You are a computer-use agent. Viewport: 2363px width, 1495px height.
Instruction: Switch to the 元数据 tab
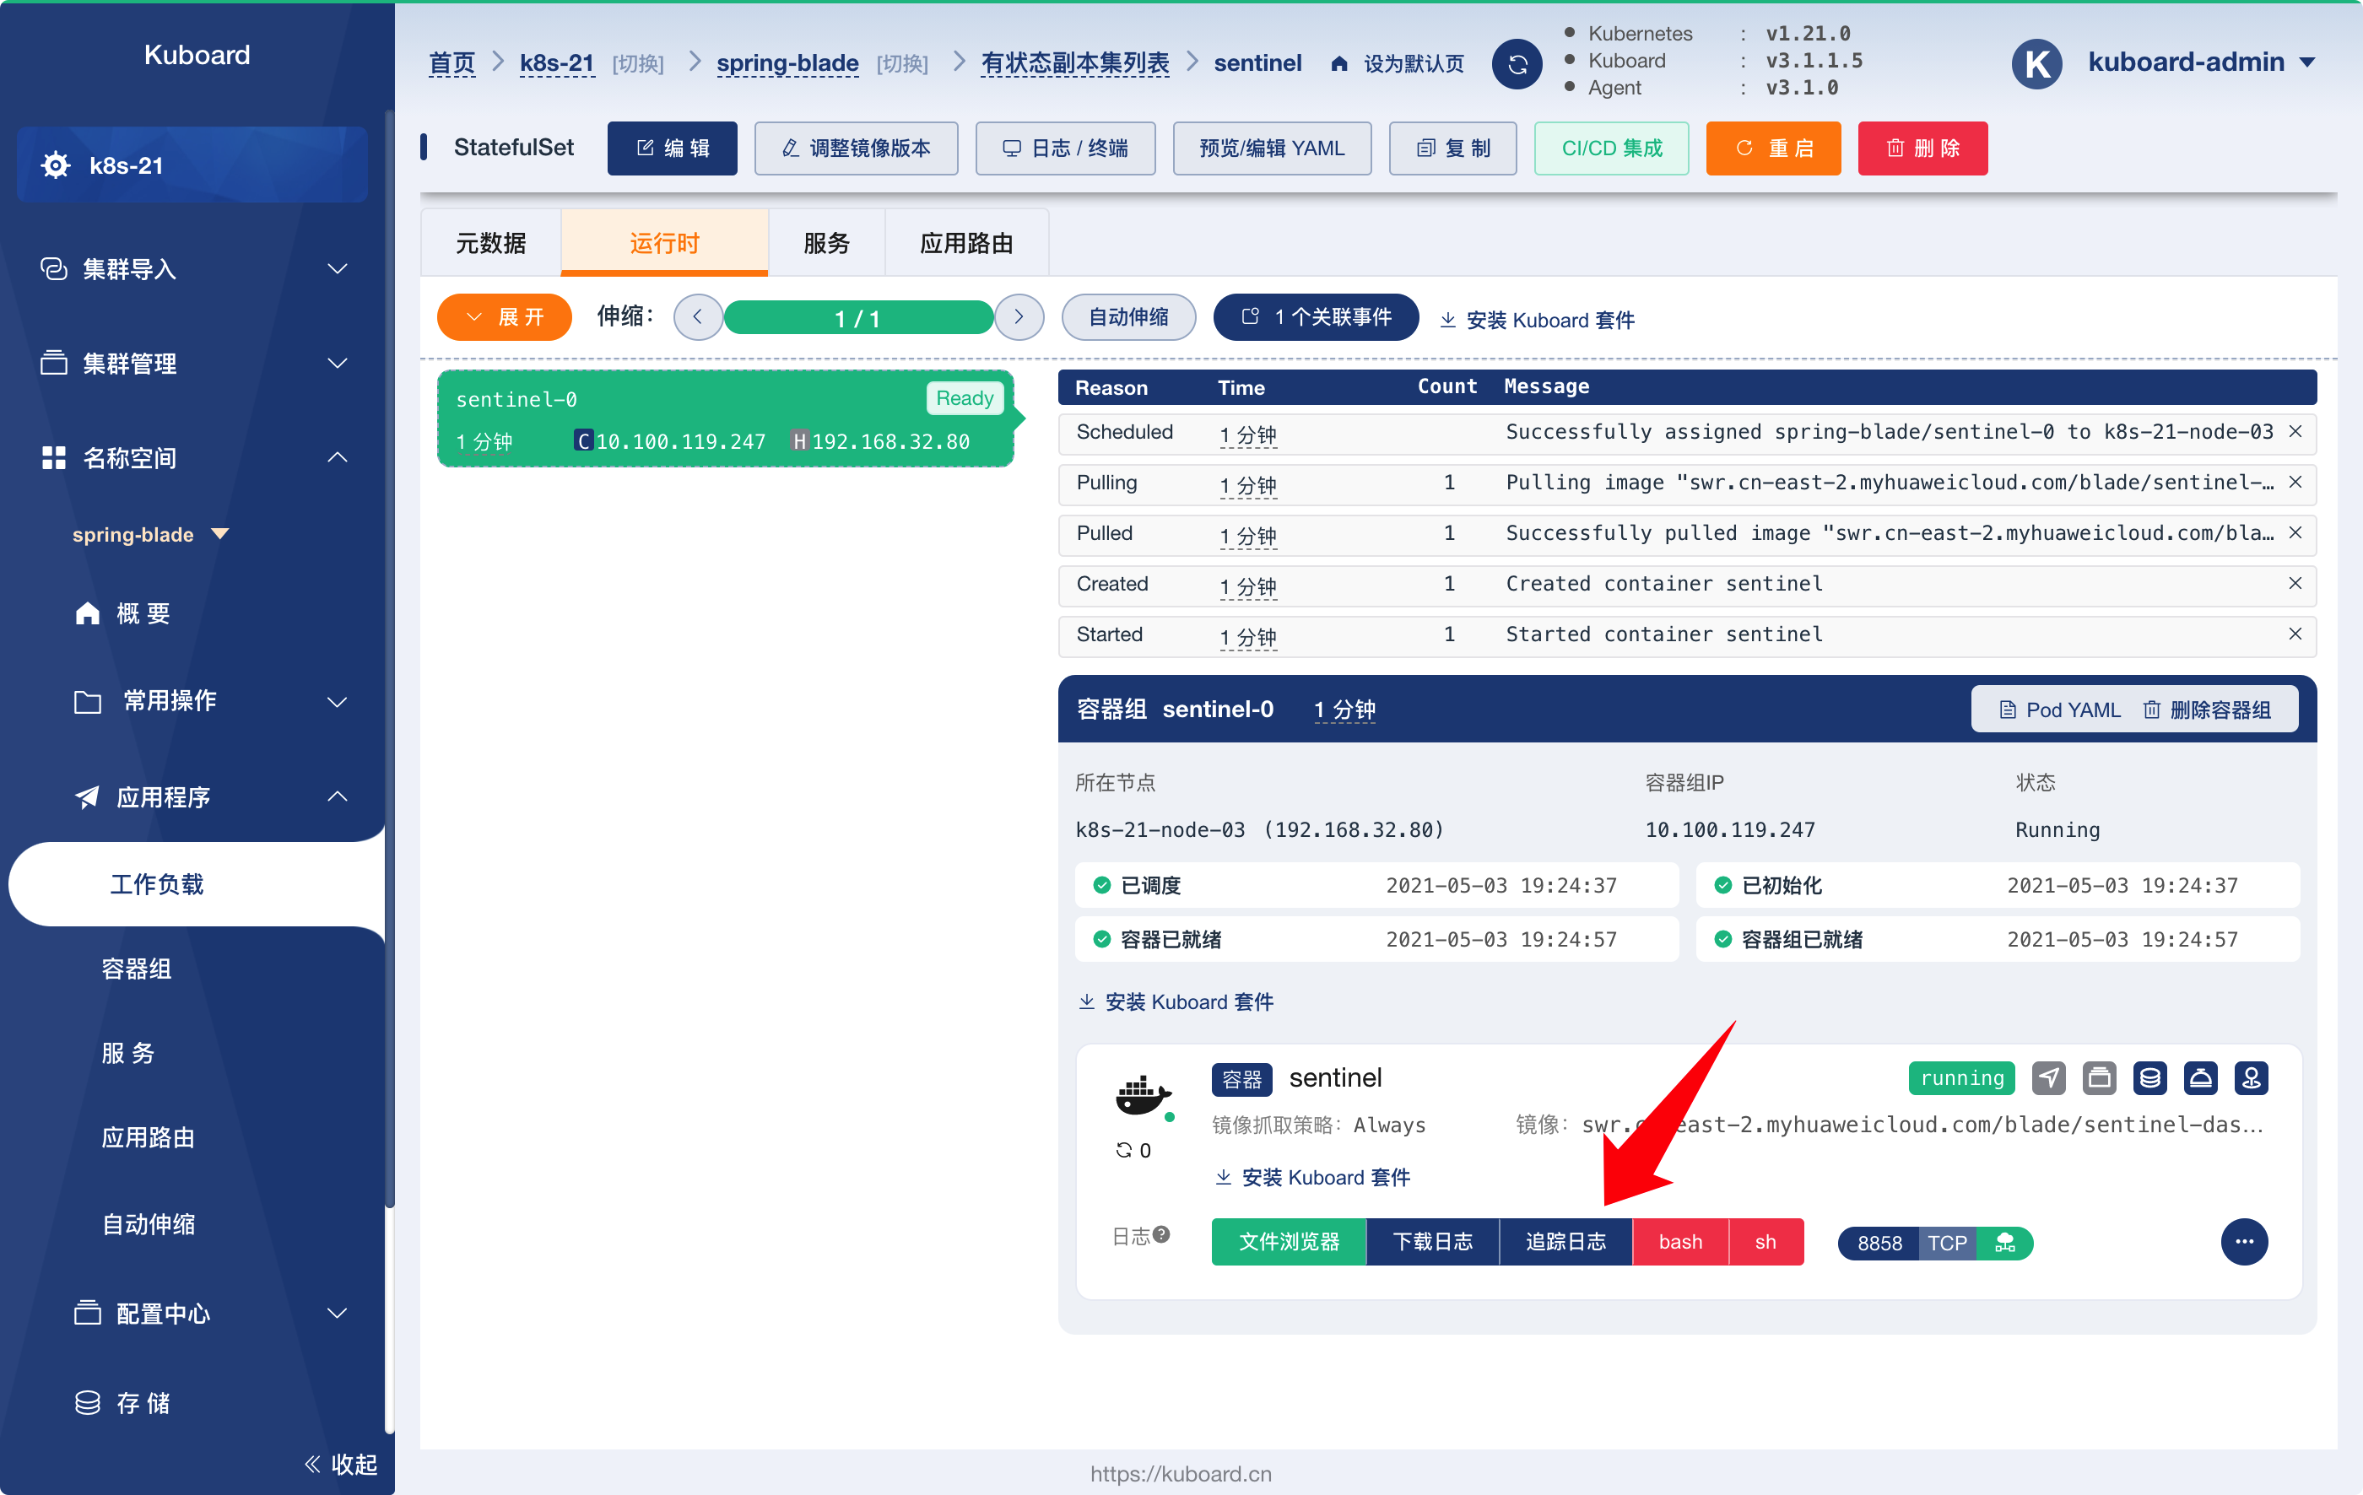[490, 242]
